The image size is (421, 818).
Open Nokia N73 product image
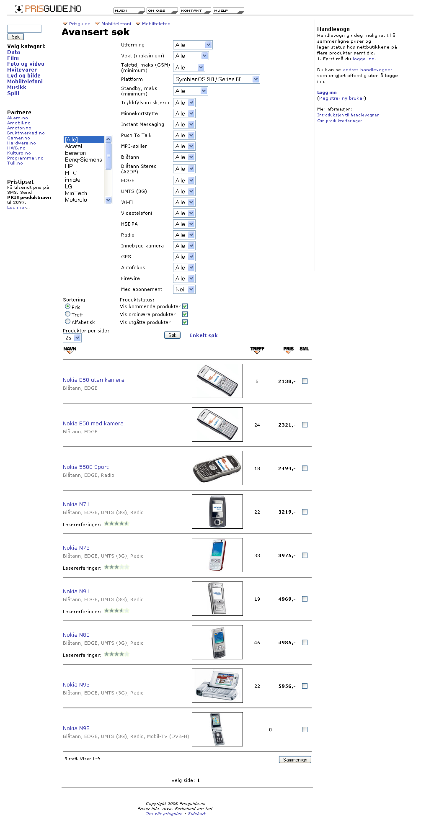coord(217,555)
